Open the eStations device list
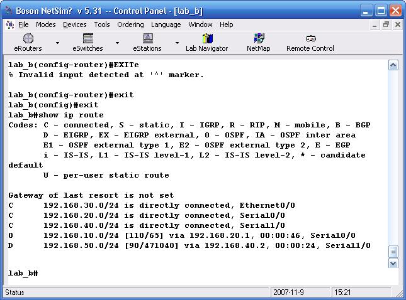This screenshot has height=300, width=406. pyautogui.click(x=147, y=42)
